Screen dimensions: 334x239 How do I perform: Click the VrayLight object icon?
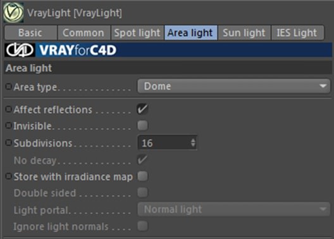[13, 13]
